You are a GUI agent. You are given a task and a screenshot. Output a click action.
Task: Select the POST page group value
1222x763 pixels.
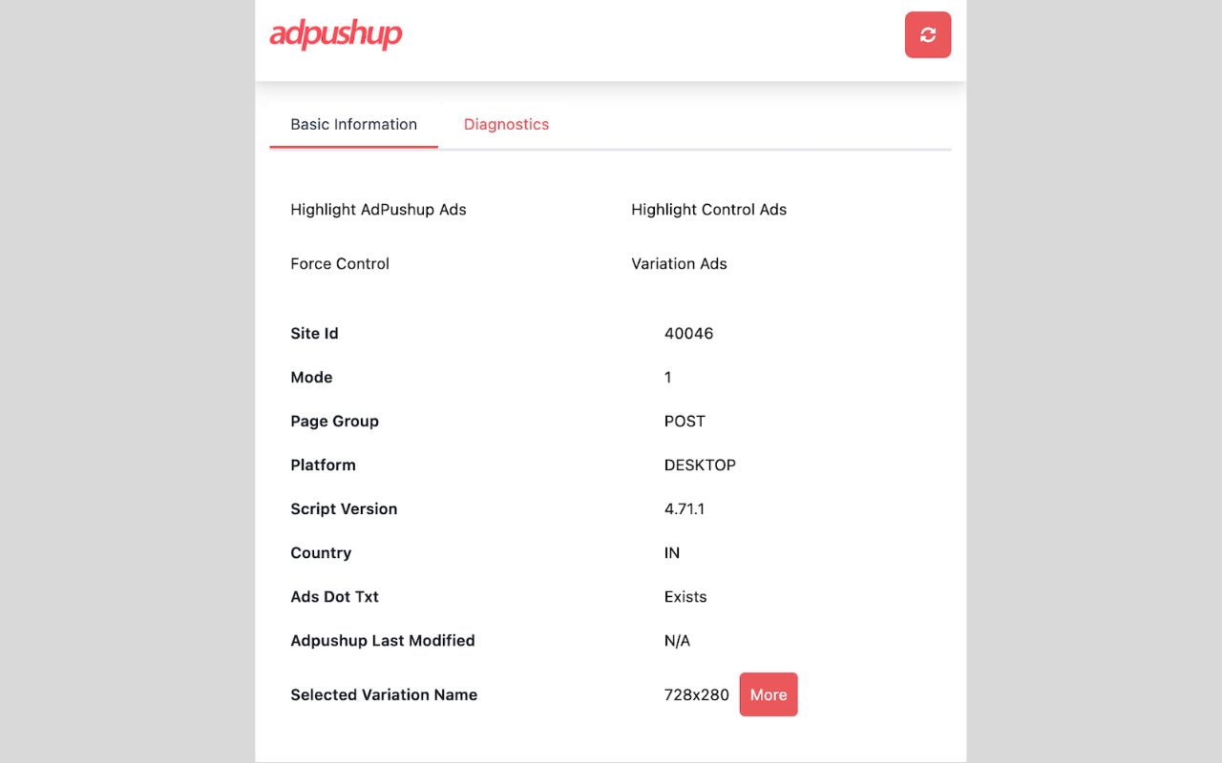click(x=685, y=421)
